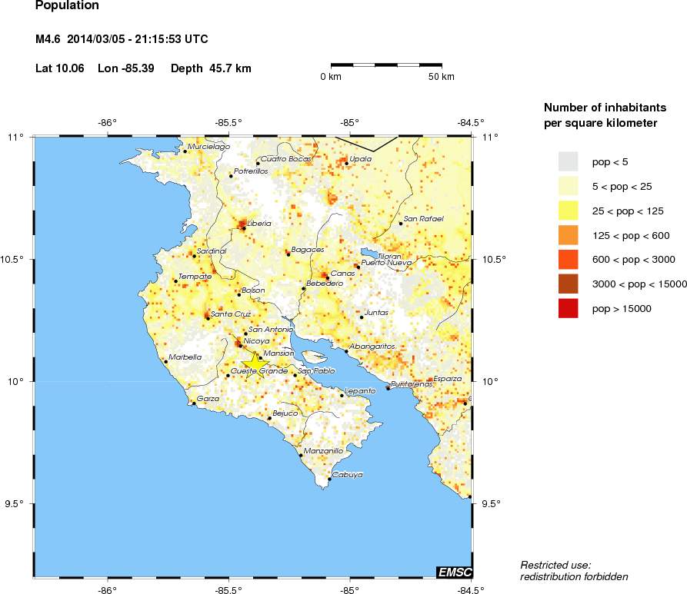This screenshot has height=594, width=687.
Task: Click the Cuatro Bocas label
Action: coord(285,159)
